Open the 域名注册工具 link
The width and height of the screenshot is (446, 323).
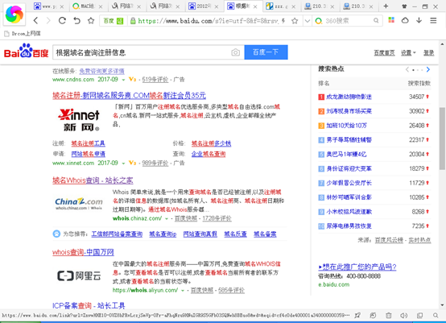[89, 143]
